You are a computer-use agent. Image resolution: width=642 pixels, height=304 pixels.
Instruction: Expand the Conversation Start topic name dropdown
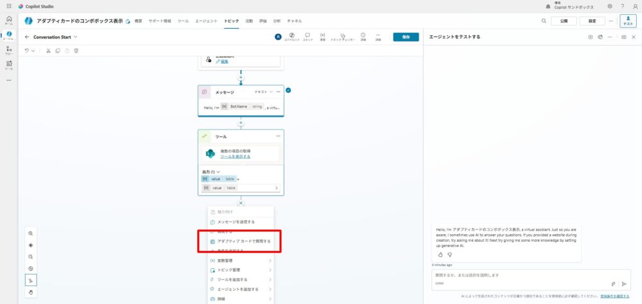75,37
